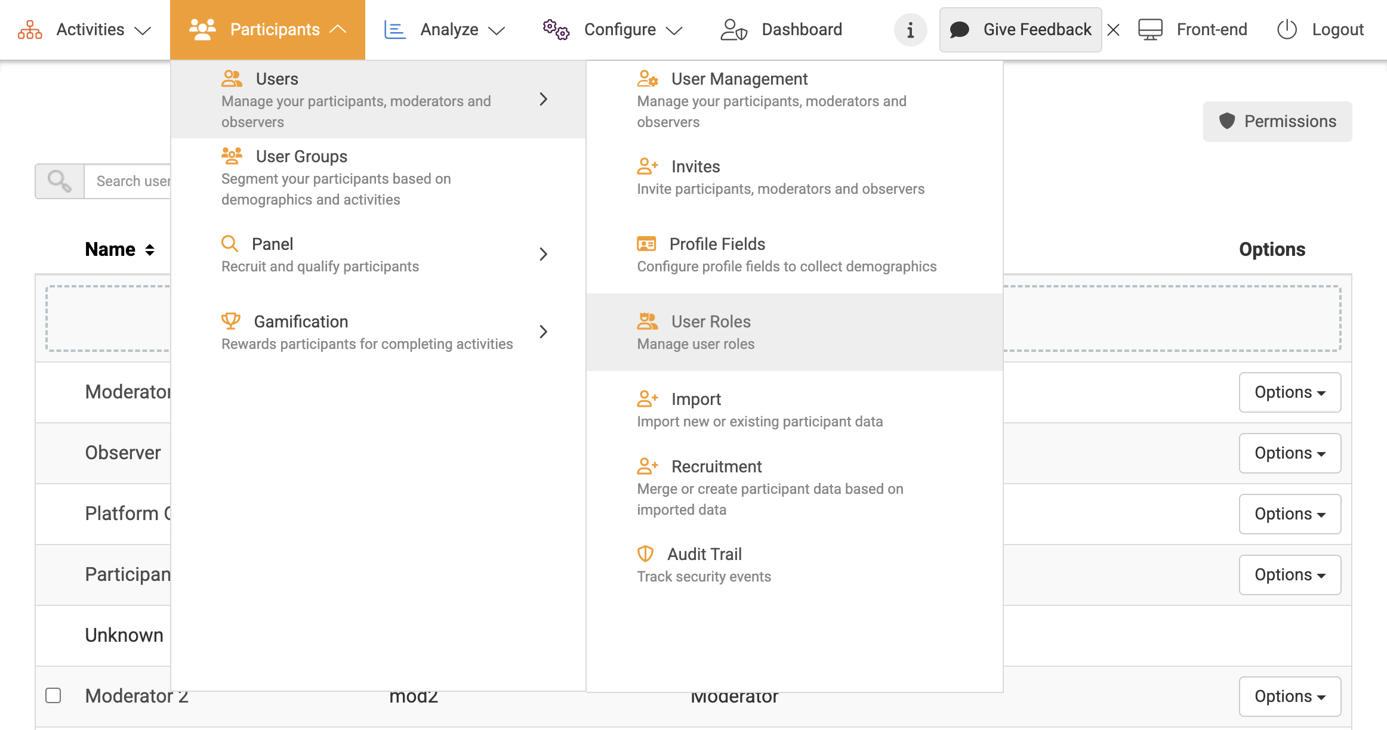The image size is (1387, 730).
Task: Open the Invites menu entry
Action: tap(695, 167)
